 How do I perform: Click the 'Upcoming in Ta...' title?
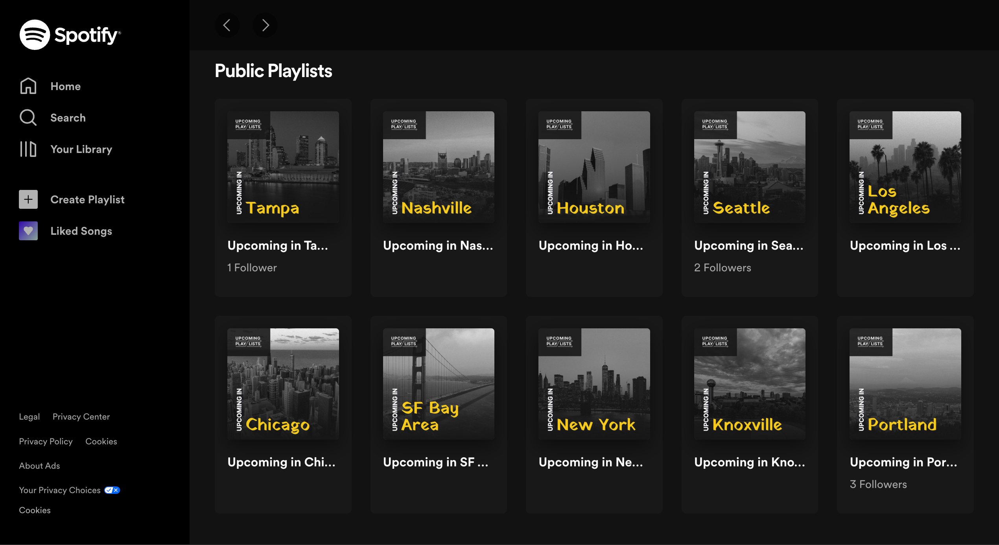pos(278,246)
